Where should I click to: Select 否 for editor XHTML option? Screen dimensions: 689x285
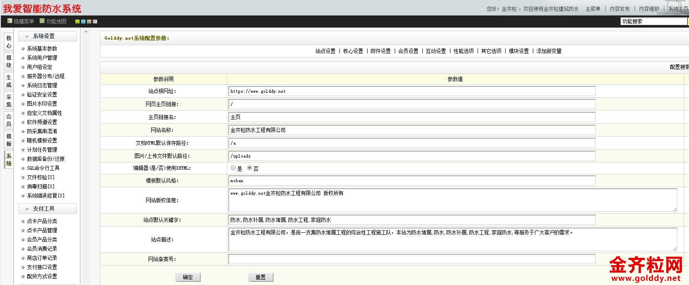249,168
